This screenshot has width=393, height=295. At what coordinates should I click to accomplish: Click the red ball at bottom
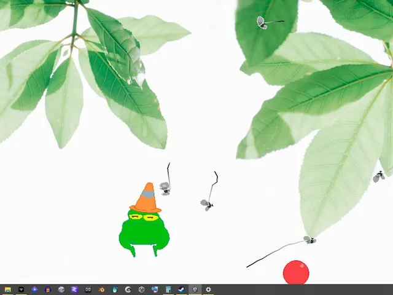[296, 272]
